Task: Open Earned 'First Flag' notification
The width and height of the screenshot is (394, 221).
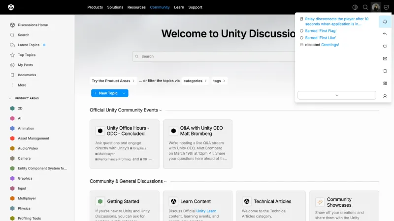Action: tap(321, 31)
